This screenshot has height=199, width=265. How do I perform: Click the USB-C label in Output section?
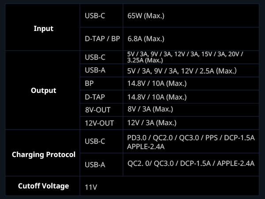[95, 57]
